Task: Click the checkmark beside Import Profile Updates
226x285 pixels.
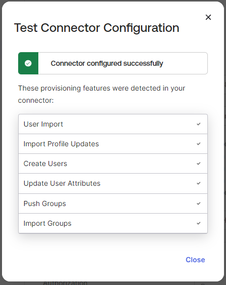Action: (199, 144)
